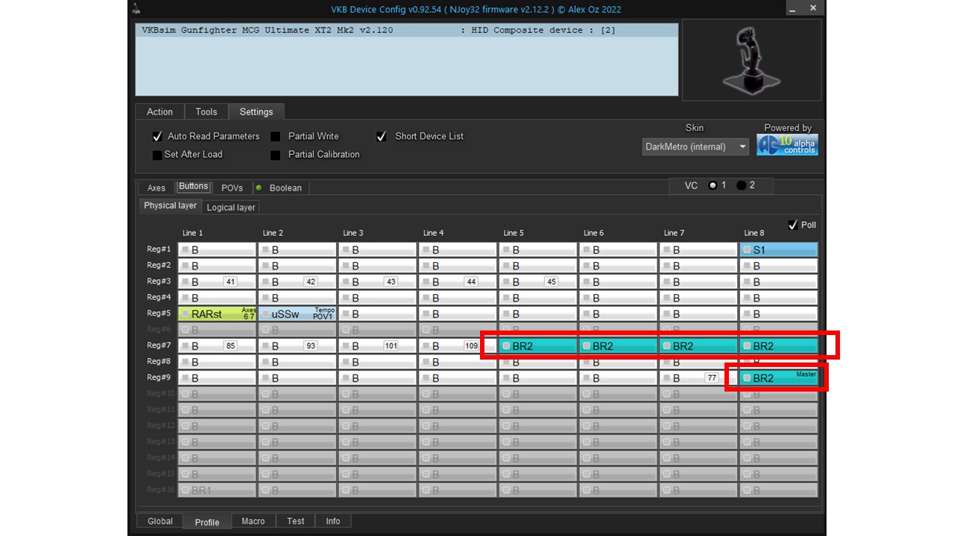954x536 pixels.
Task: Click the joystick device image thumbnail
Action: coord(751,60)
